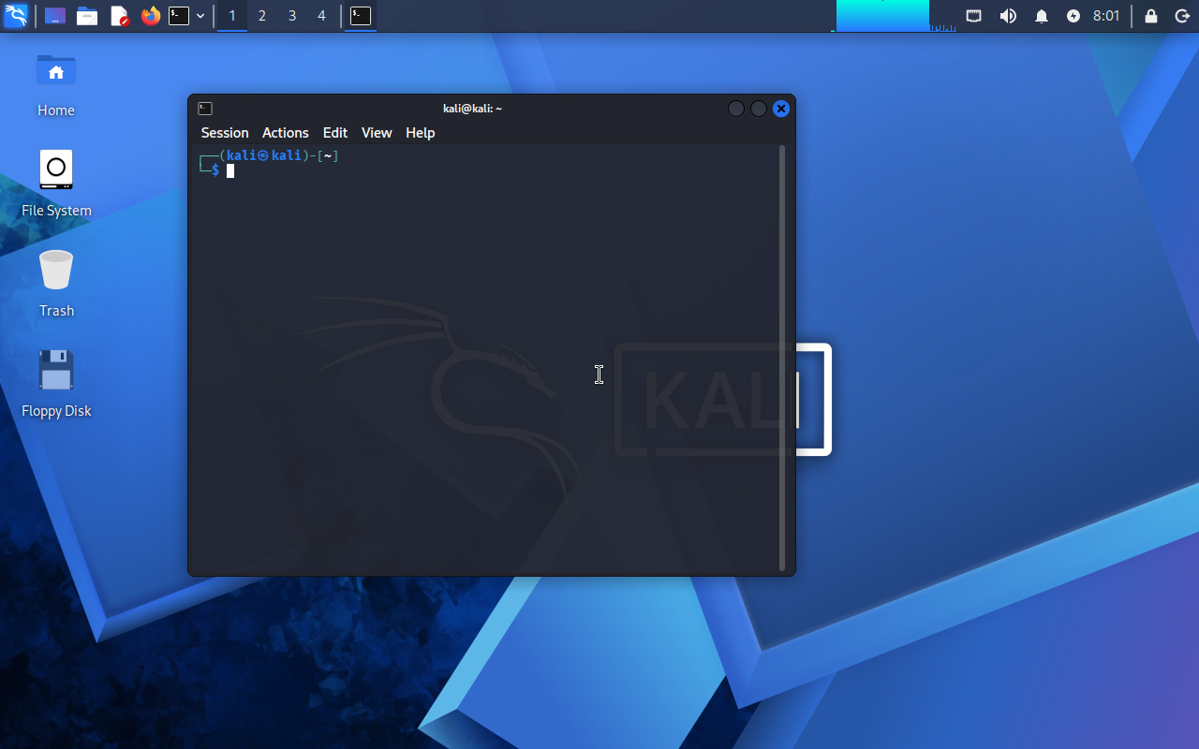The height and width of the screenshot is (749, 1199).
Task: Open the CPU usage graph monitor
Action: [x=882, y=16]
